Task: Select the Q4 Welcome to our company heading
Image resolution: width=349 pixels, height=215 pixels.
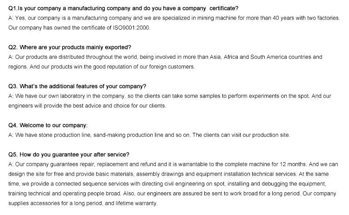Action: [x=48, y=125]
